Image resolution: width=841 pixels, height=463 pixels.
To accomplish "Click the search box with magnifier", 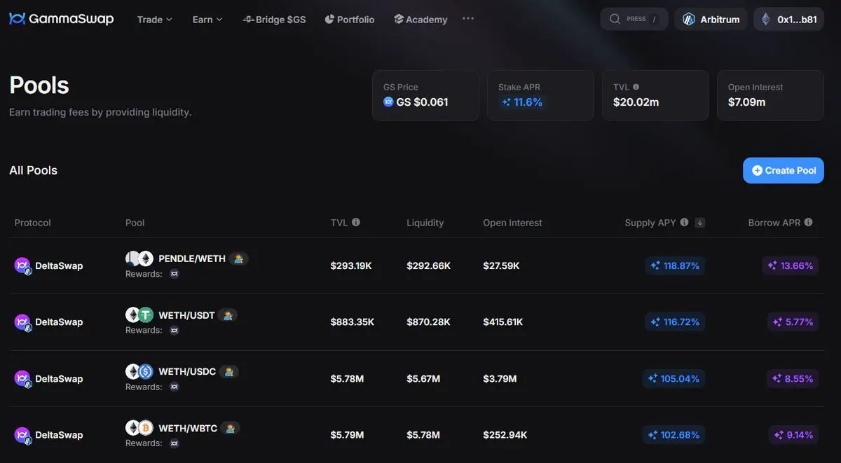I will tap(634, 19).
